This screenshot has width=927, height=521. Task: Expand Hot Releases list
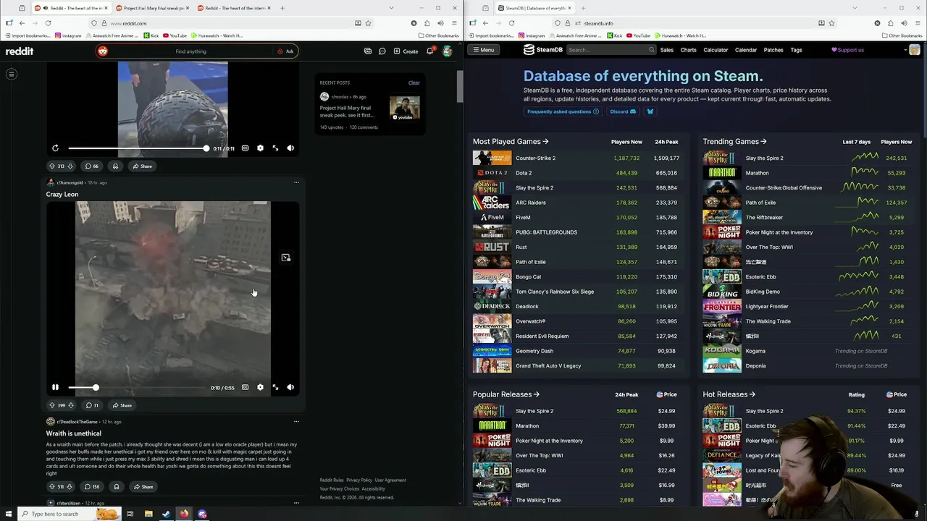coord(729,394)
